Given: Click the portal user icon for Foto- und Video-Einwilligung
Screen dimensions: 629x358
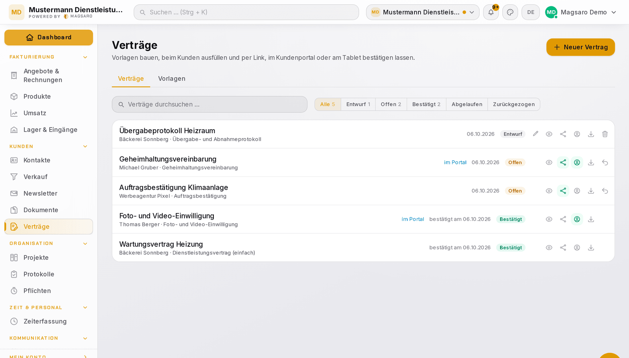Looking at the screenshot, I should pos(577,219).
